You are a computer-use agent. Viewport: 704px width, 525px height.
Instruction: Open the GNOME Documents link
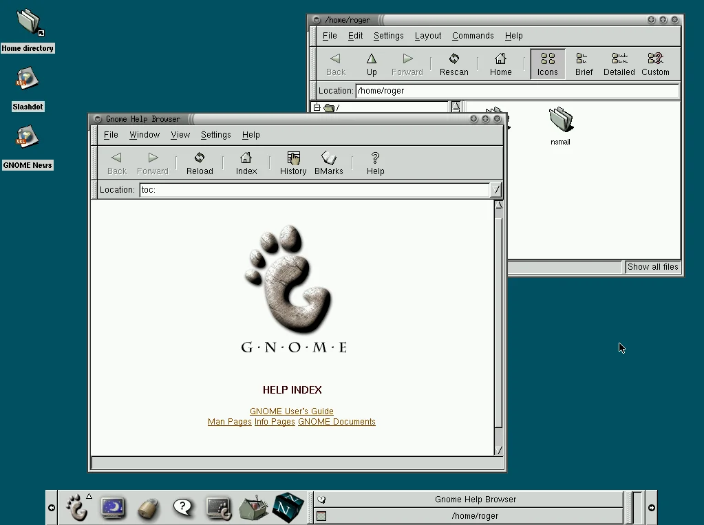(337, 422)
